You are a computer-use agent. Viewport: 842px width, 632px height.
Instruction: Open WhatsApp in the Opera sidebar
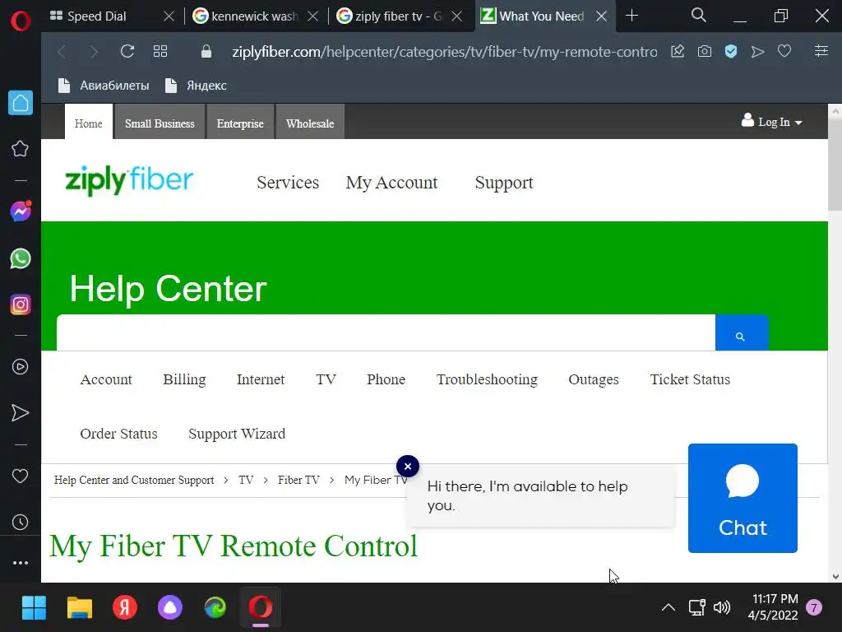click(x=21, y=258)
